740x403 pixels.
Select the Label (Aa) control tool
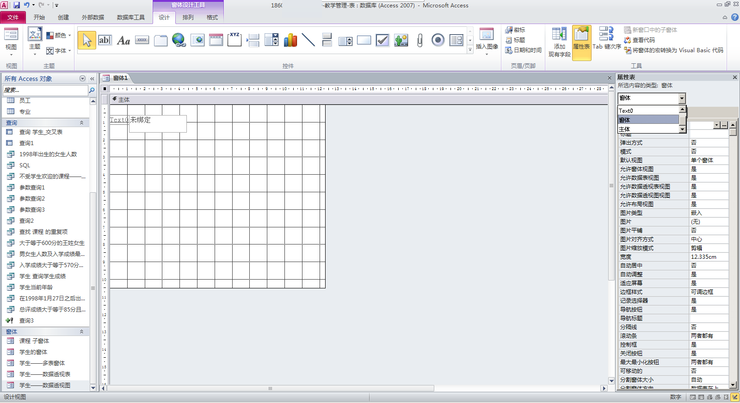click(123, 40)
